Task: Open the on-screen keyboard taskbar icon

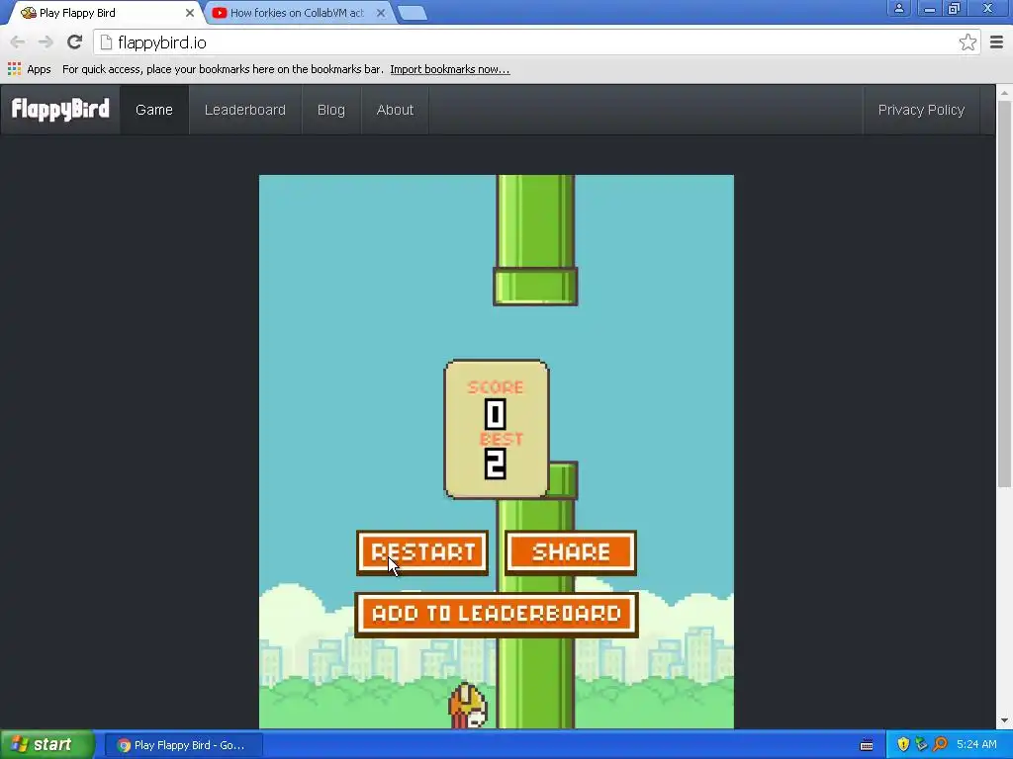Action: (867, 745)
